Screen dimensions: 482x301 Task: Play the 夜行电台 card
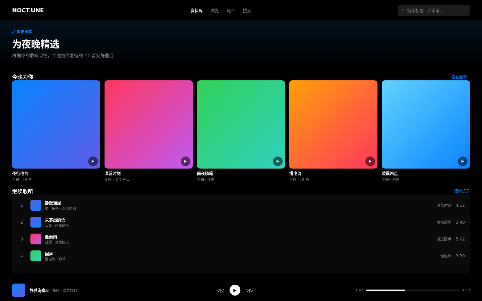[93, 161]
